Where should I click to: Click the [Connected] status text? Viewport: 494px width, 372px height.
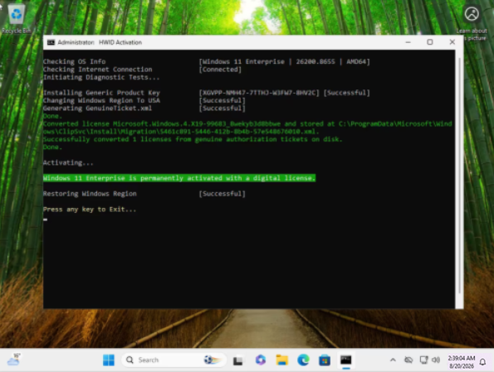[220, 70]
